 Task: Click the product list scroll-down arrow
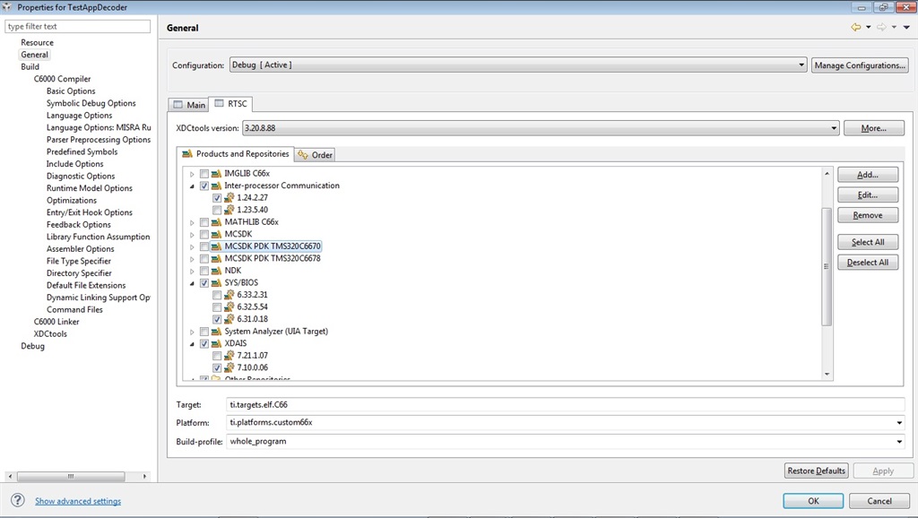coord(827,374)
